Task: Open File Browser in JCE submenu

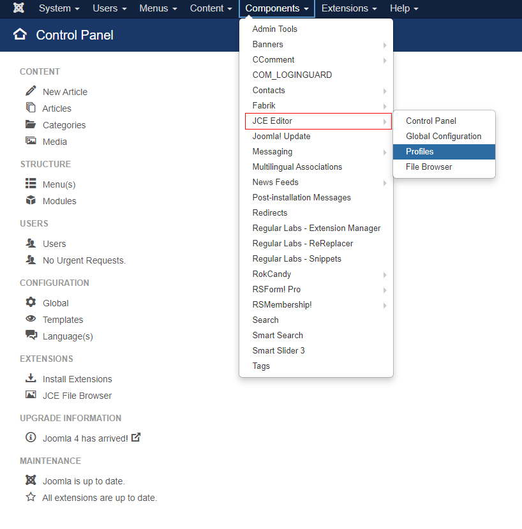Action: 444,167
